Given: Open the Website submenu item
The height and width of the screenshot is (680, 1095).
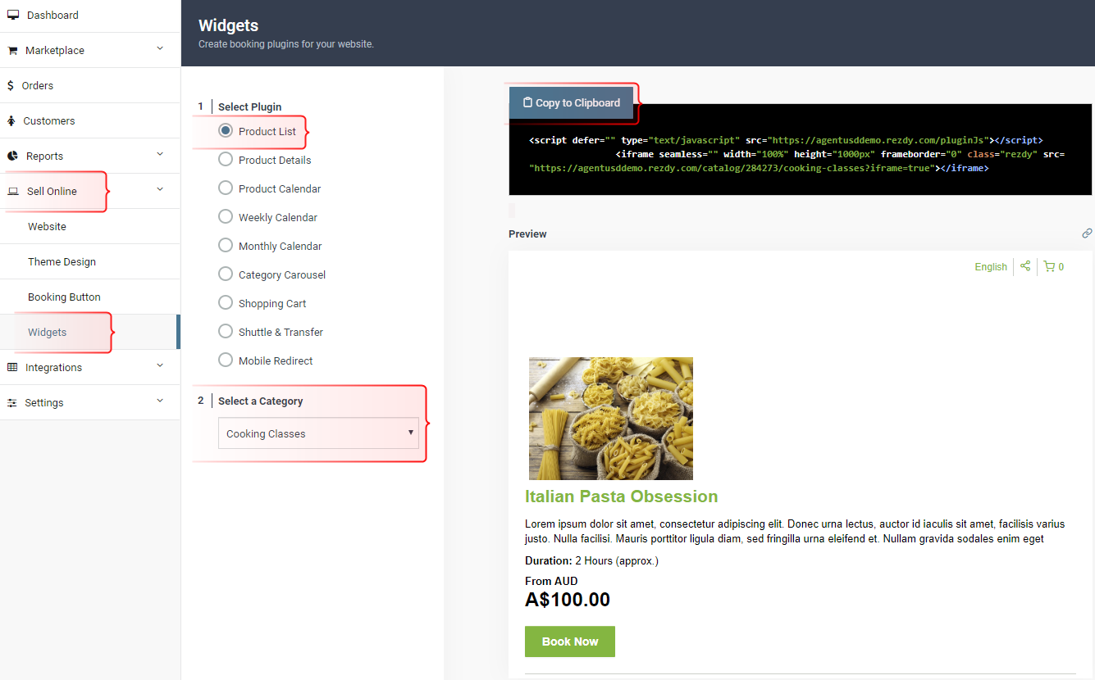Looking at the screenshot, I should [90, 226].
